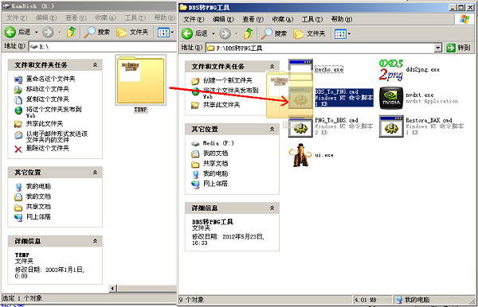Select PNG_To_DDS.cmd script icon

click(x=300, y=126)
